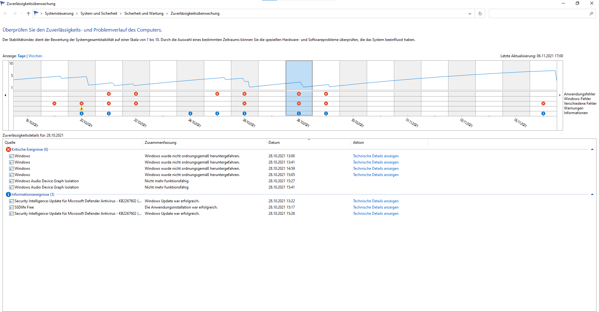
Task: Select the 01.11.2021 day column in chart
Action: [408, 88]
